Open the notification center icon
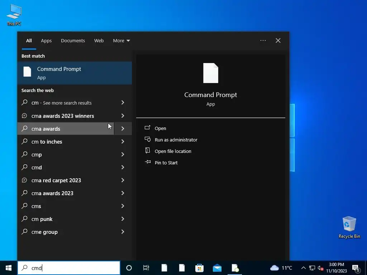Viewport: 367px width, 275px height. point(356,268)
